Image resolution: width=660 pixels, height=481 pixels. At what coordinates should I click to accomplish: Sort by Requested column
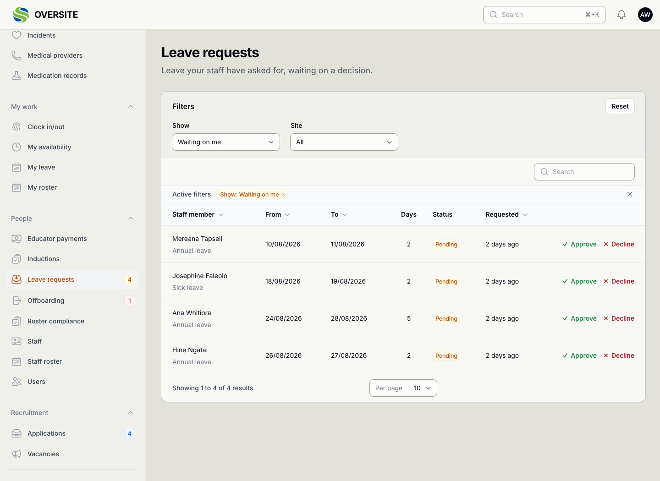(x=506, y=214)
